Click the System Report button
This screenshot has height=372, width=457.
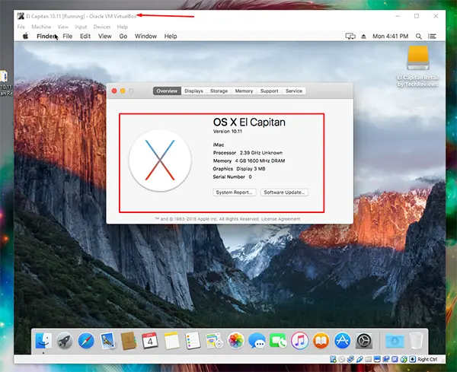235,192
